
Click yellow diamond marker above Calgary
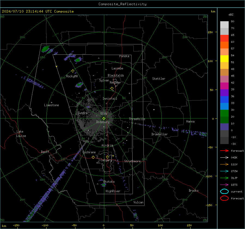click(108, 157)
